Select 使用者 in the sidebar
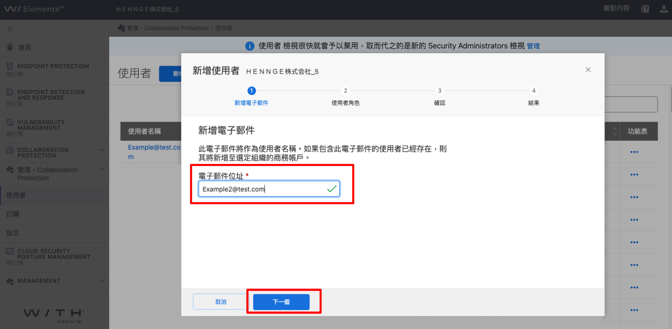The width and height of the screenshot is (672, 329). (55, 195)
